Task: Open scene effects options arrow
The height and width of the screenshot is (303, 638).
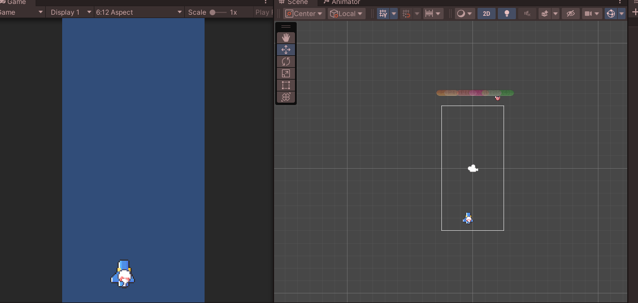Action: 555,14
